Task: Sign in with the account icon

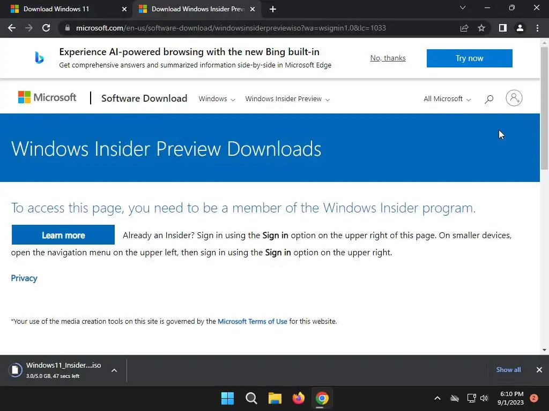Action: click(x=514, y=98)
